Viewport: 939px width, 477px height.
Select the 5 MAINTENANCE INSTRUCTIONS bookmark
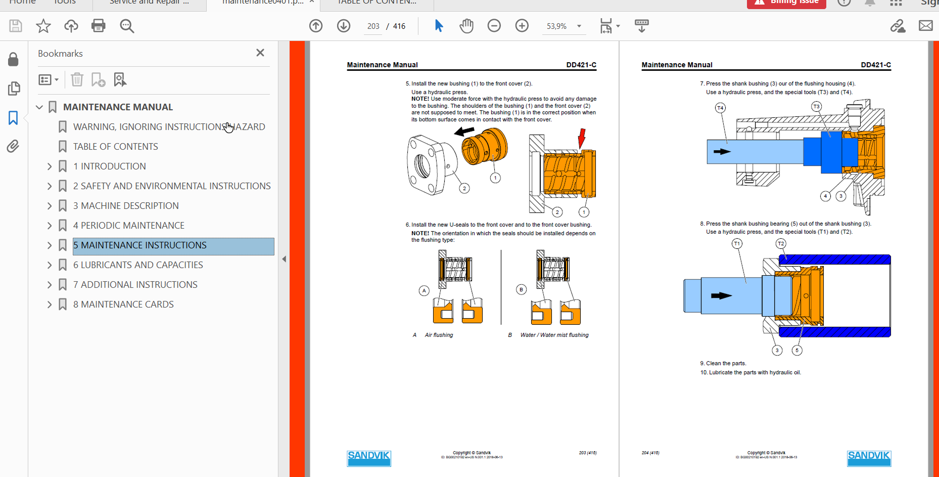click(x=173, y=246)
